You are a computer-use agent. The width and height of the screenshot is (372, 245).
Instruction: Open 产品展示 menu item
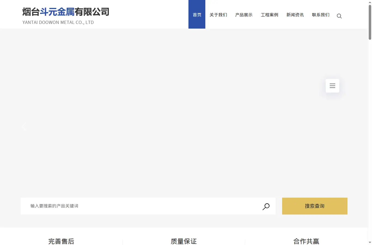244,15
